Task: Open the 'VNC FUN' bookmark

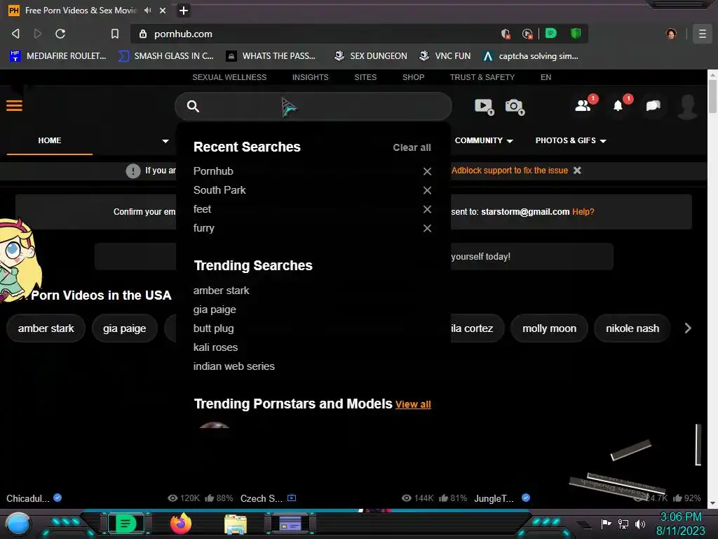Action: coord(445,56)
